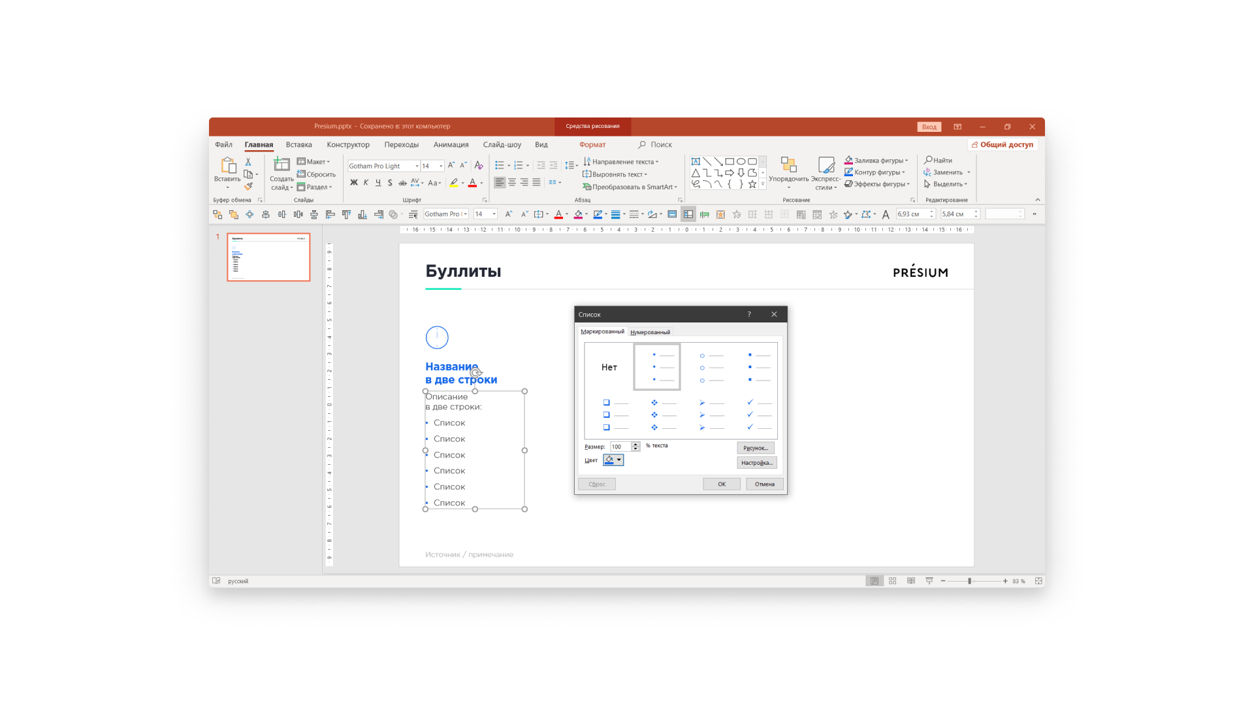This screenshot has height=705, width=1254.
Task: Toggle bold Ж formatting
Action: click(x=354, y=183)
